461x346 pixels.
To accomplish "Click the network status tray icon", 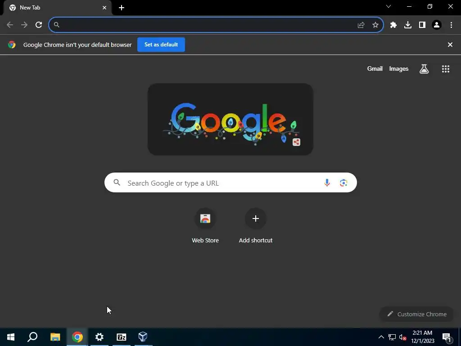I will 392,337.
